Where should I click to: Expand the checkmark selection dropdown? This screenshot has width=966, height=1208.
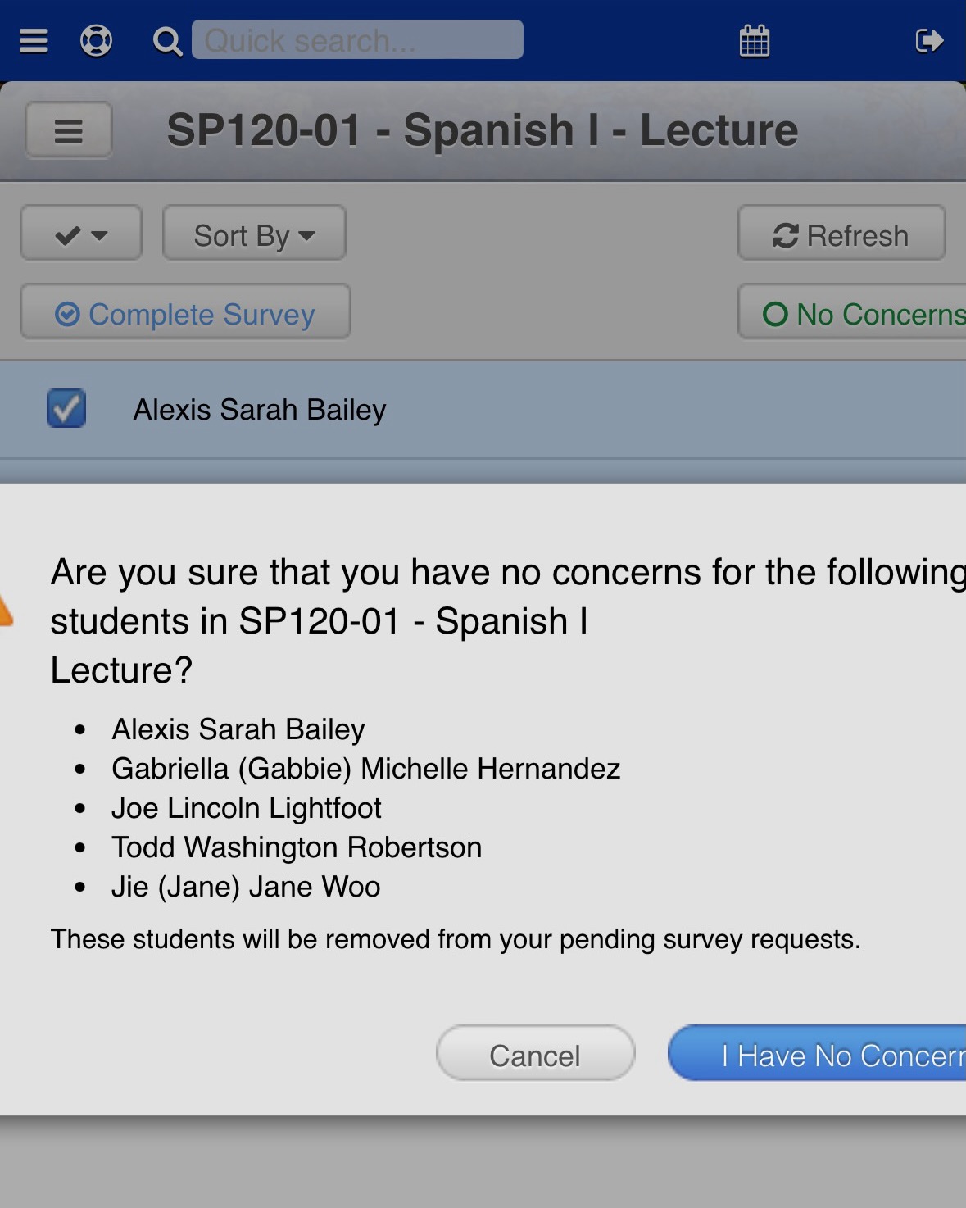click(x=80, y=235)
